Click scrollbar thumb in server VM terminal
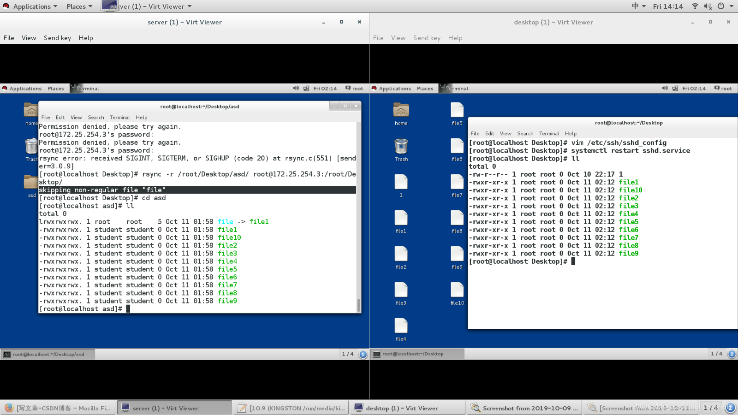The height and width of the screenshot is (415, 738). click(358, 305)
